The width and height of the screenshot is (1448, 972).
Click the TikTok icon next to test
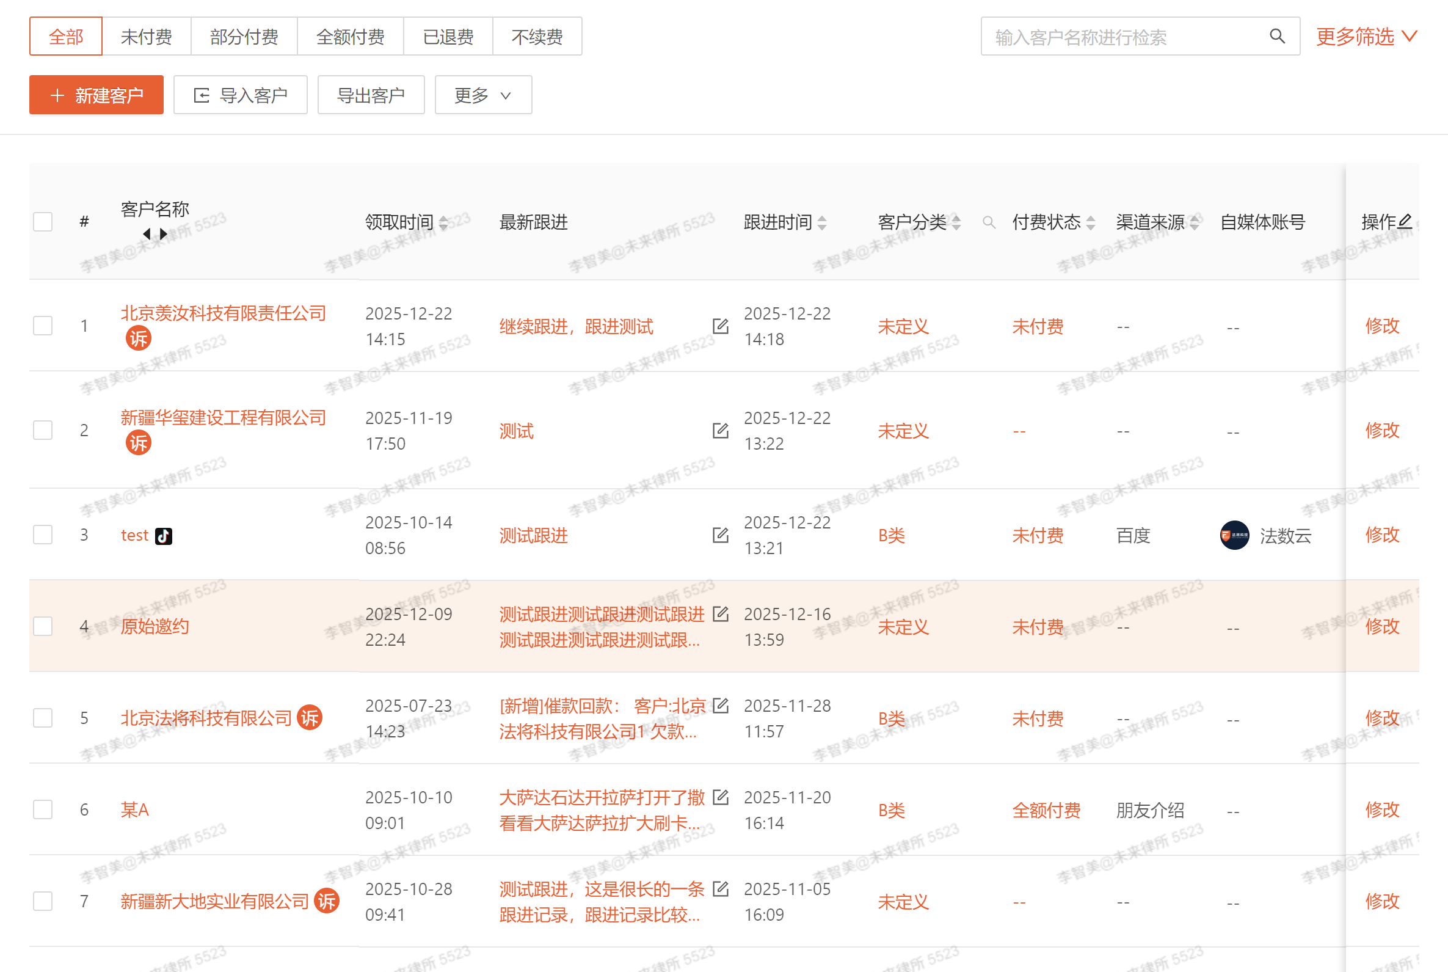point(164,536)
